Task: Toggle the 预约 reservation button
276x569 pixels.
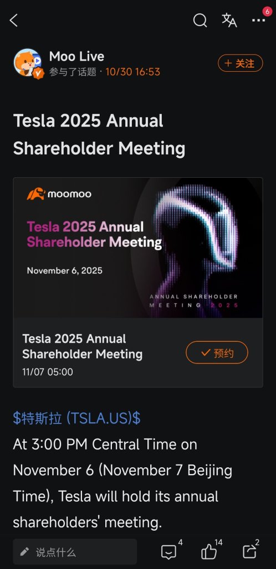Action: 217,352
